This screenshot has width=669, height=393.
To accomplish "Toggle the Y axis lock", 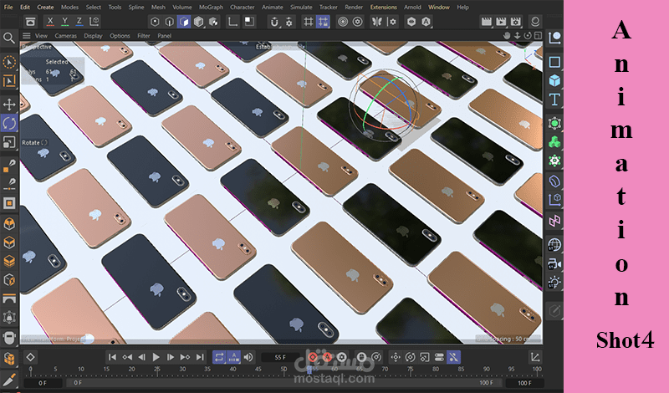I will click(x=65, y=22).
